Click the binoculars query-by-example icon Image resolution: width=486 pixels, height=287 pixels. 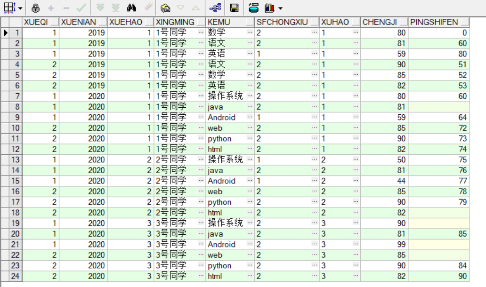(x=131, y=8)
